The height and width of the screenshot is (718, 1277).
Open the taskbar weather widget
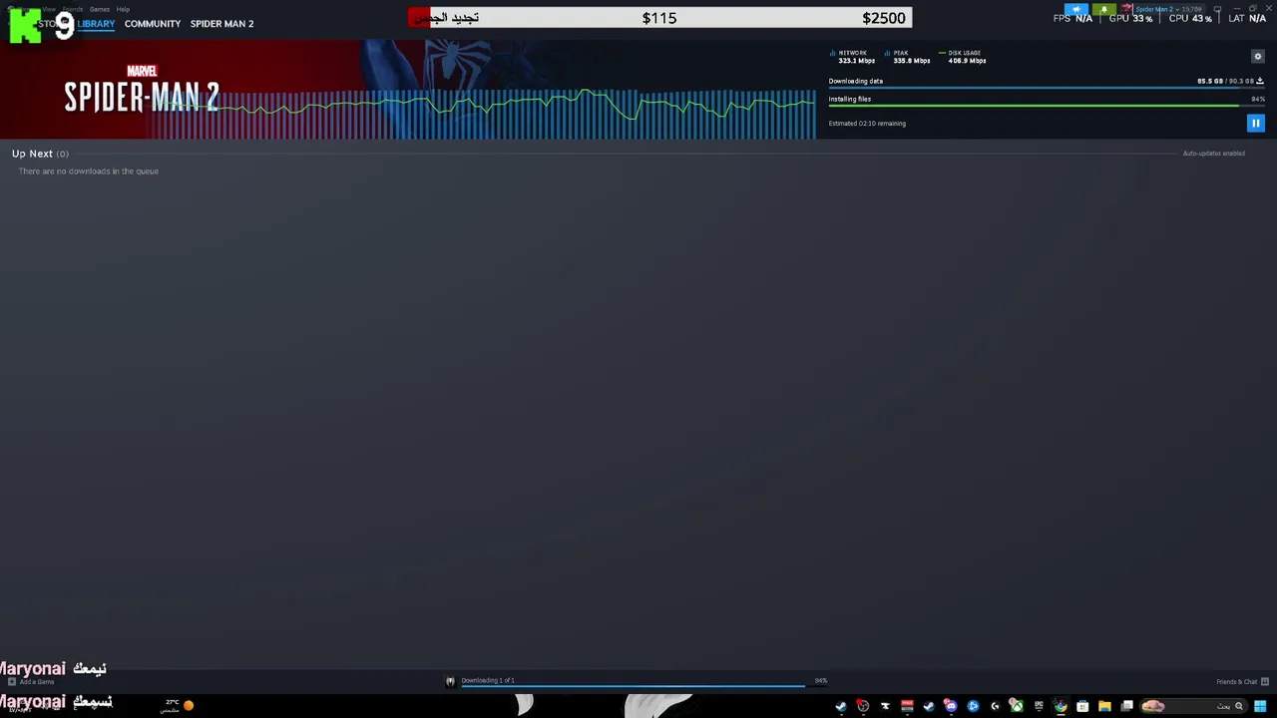(x=178, y=705)
